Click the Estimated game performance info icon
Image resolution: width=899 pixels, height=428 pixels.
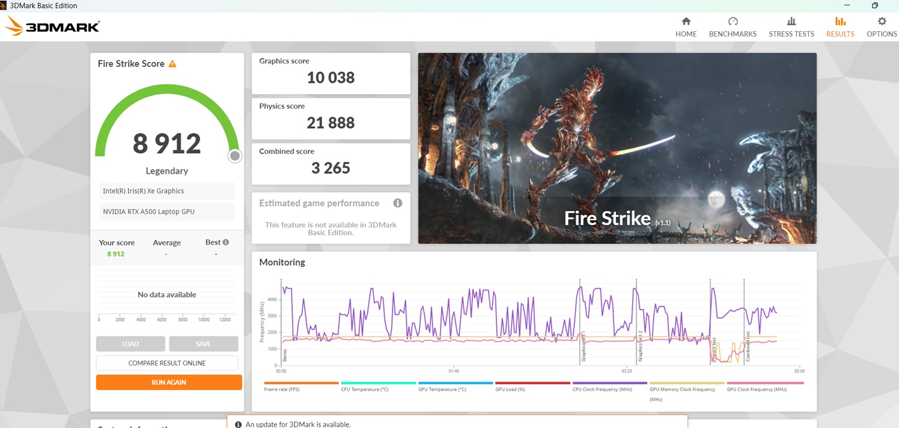pos(397,203)
